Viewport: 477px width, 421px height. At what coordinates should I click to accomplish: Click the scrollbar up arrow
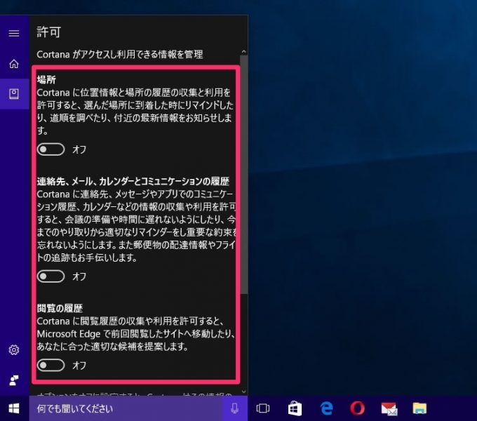click(243, 52)
